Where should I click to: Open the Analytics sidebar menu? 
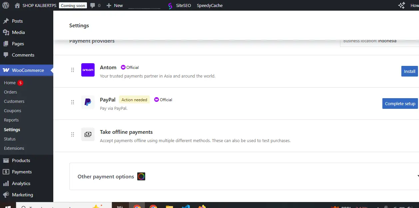tap(21, 183)
